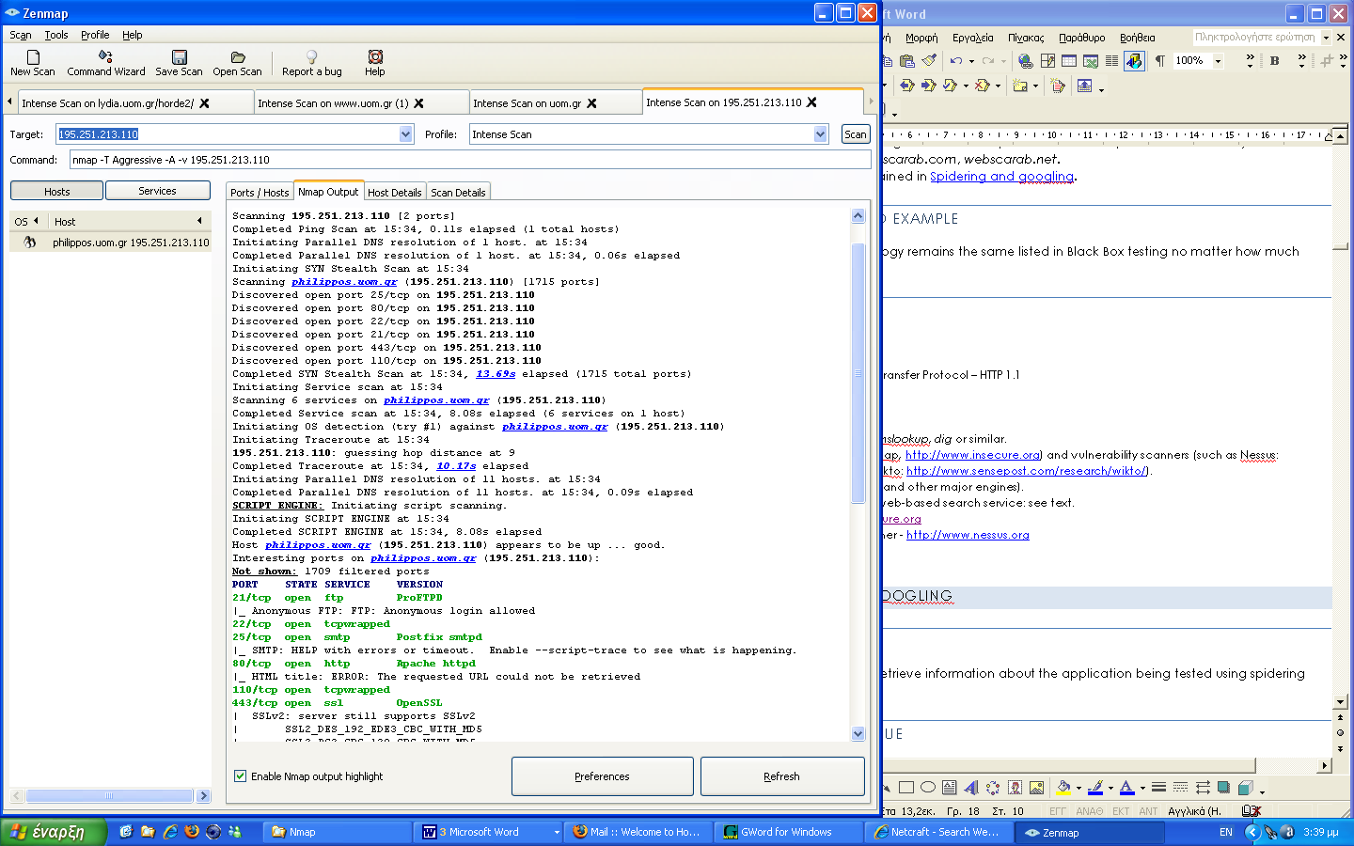
Task: Expand Reject change dropdown arrow in Word
Action: pyautogui.click(x=998, y=86)
